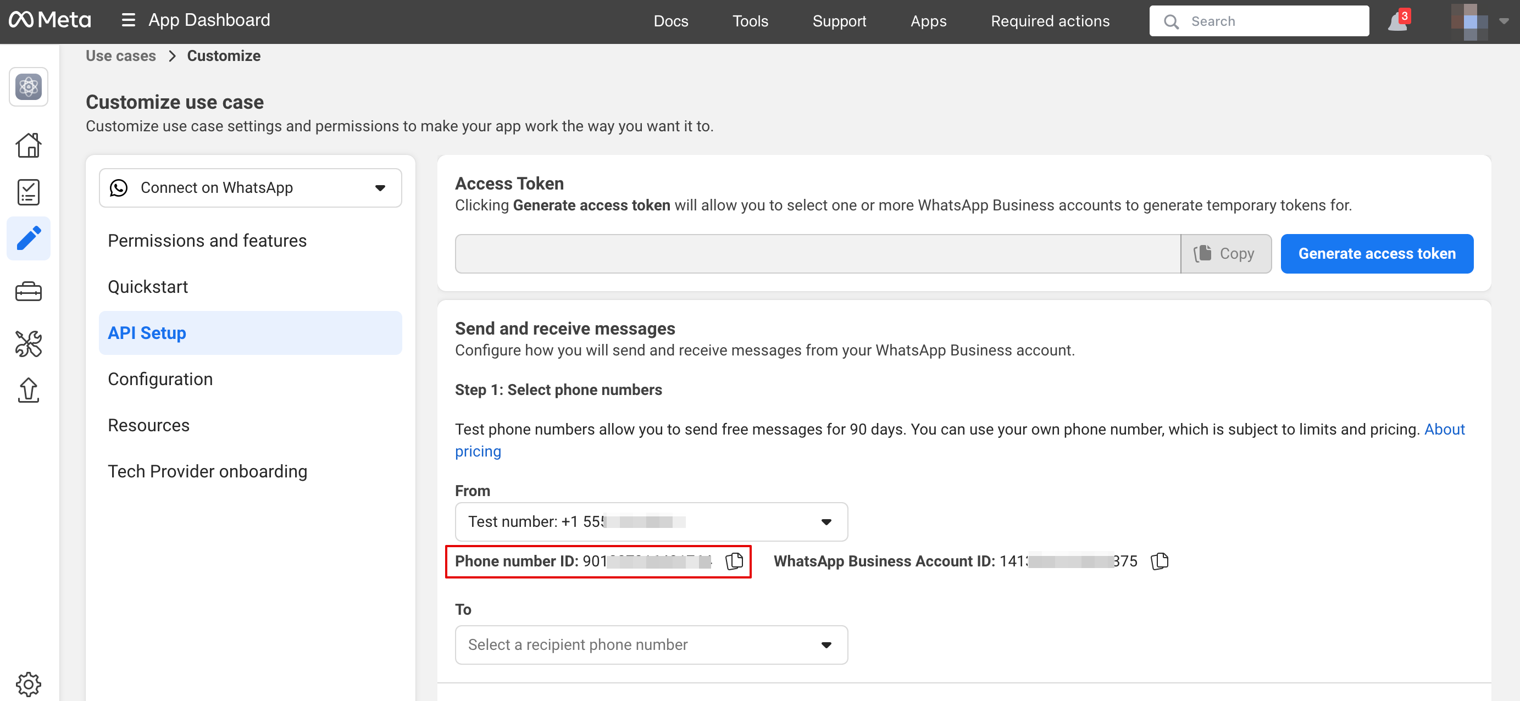Open app settings gear icon

[29, 684]
